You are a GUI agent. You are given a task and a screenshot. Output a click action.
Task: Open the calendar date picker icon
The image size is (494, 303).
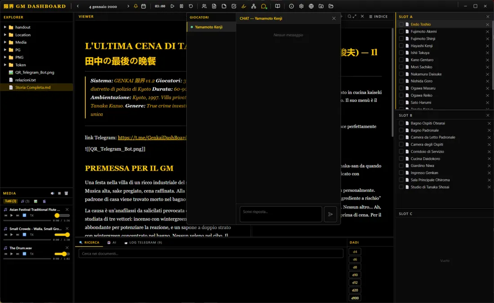(x=143, y=6)
